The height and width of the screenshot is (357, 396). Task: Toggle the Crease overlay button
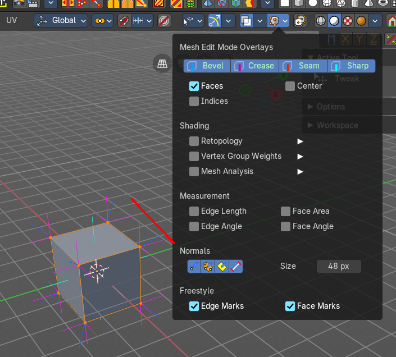coord(255,66)
